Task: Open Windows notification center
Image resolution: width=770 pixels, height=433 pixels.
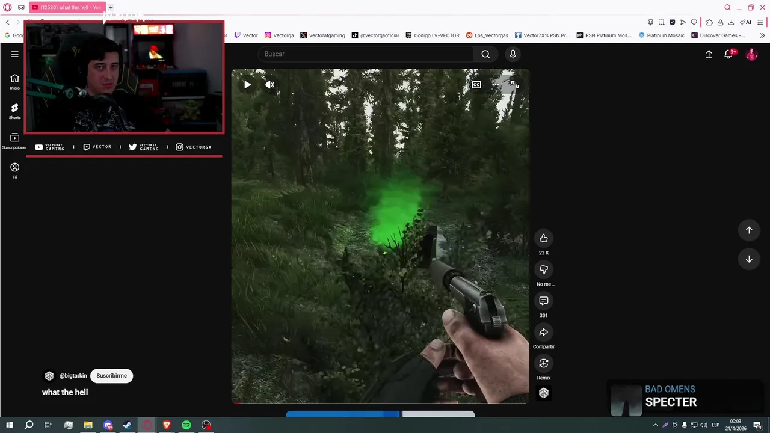Action: (x=757, y=425)
